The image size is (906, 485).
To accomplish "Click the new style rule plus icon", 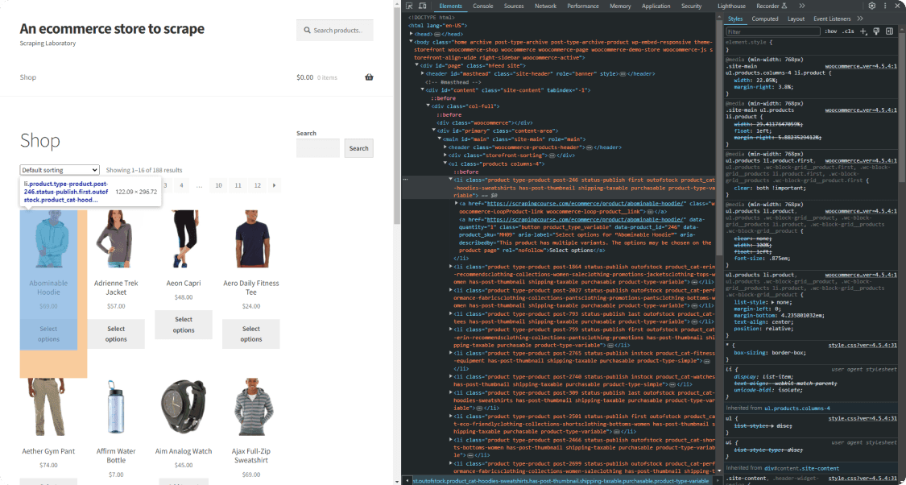I will pyautogui.click(x=864, y=31).
